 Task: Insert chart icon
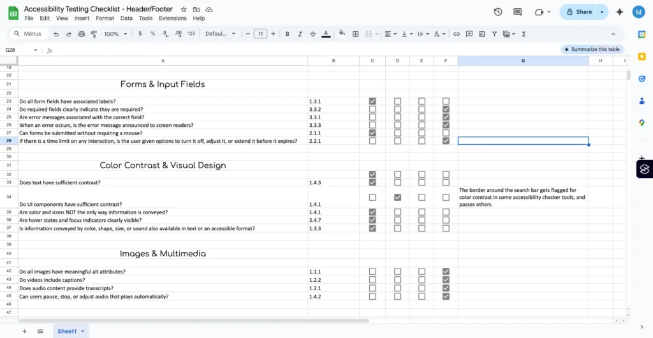(x=482, y=34)
